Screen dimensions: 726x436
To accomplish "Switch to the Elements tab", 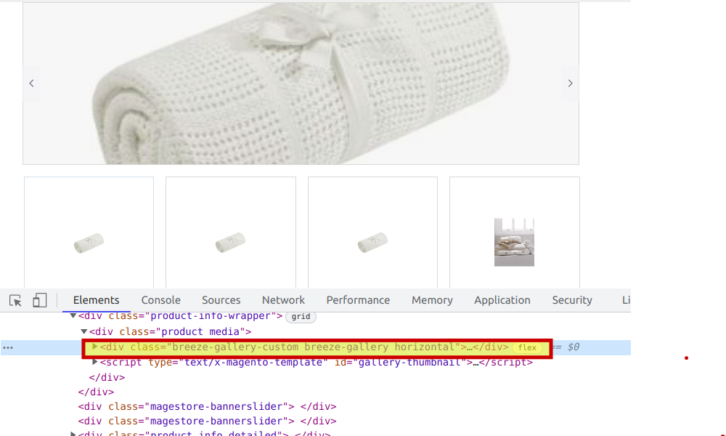I will (x=97, y=300).
